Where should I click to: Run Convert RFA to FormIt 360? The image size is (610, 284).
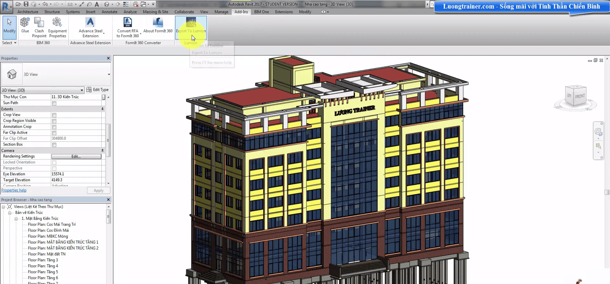coord(128,27)
